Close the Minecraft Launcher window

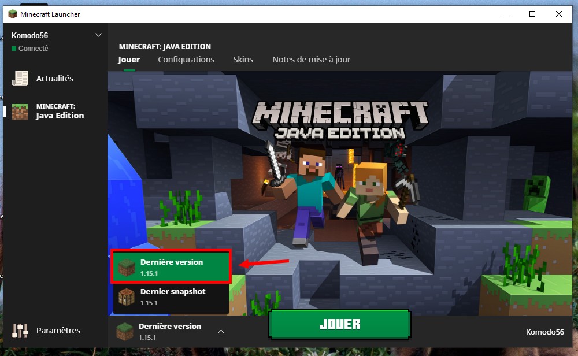[x=559, y=14]
